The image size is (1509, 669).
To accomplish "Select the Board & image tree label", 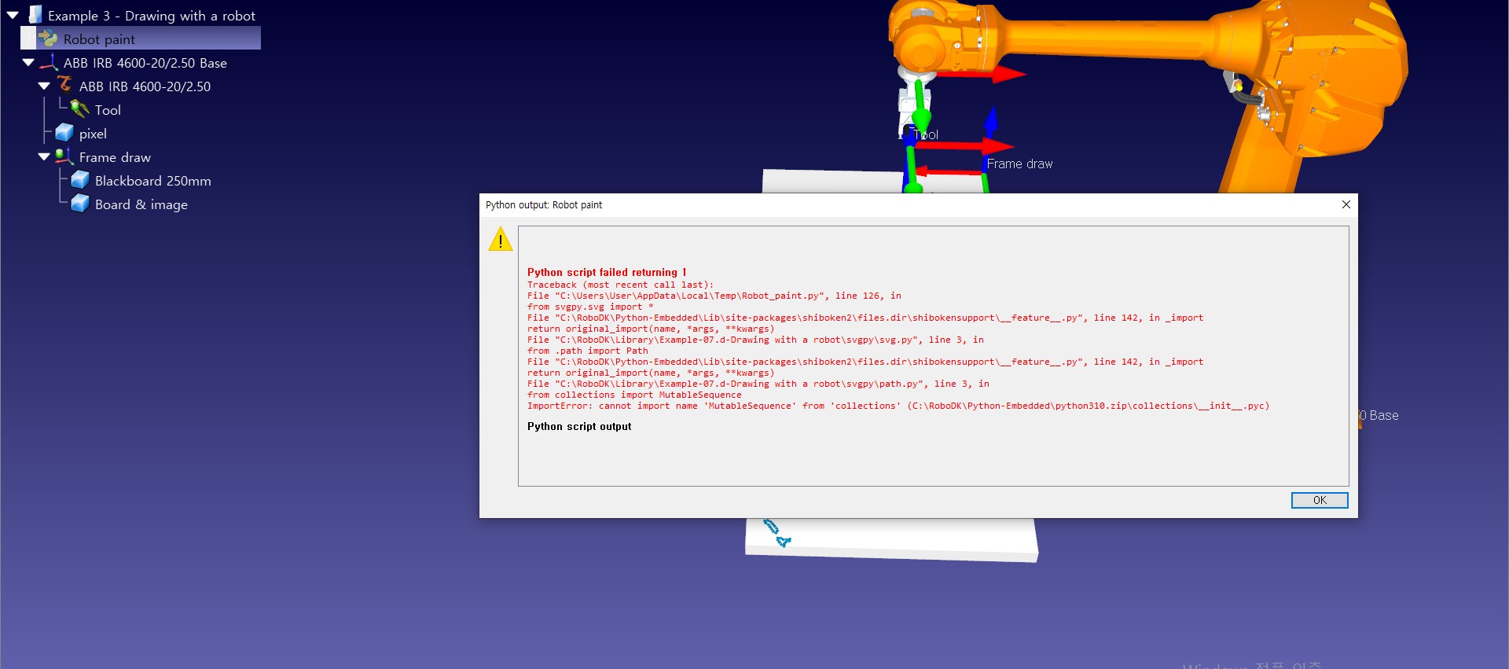I will click(141, 204).
